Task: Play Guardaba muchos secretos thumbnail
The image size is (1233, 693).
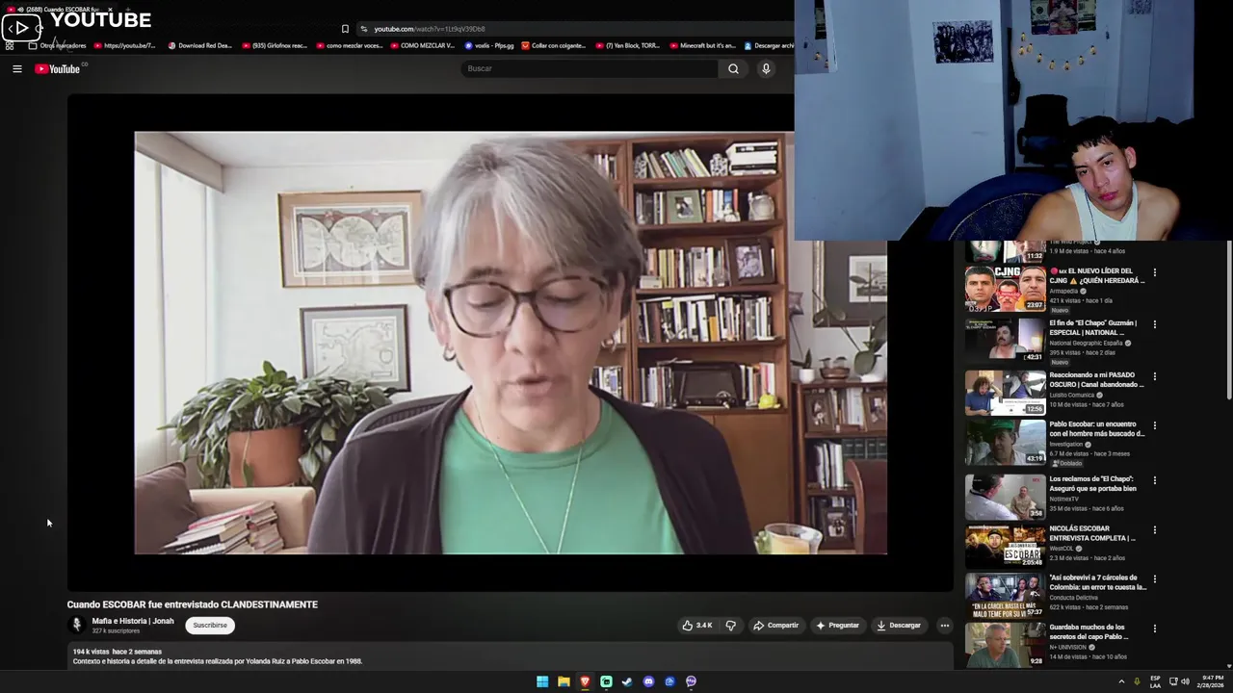Action: coord(1006,645)
